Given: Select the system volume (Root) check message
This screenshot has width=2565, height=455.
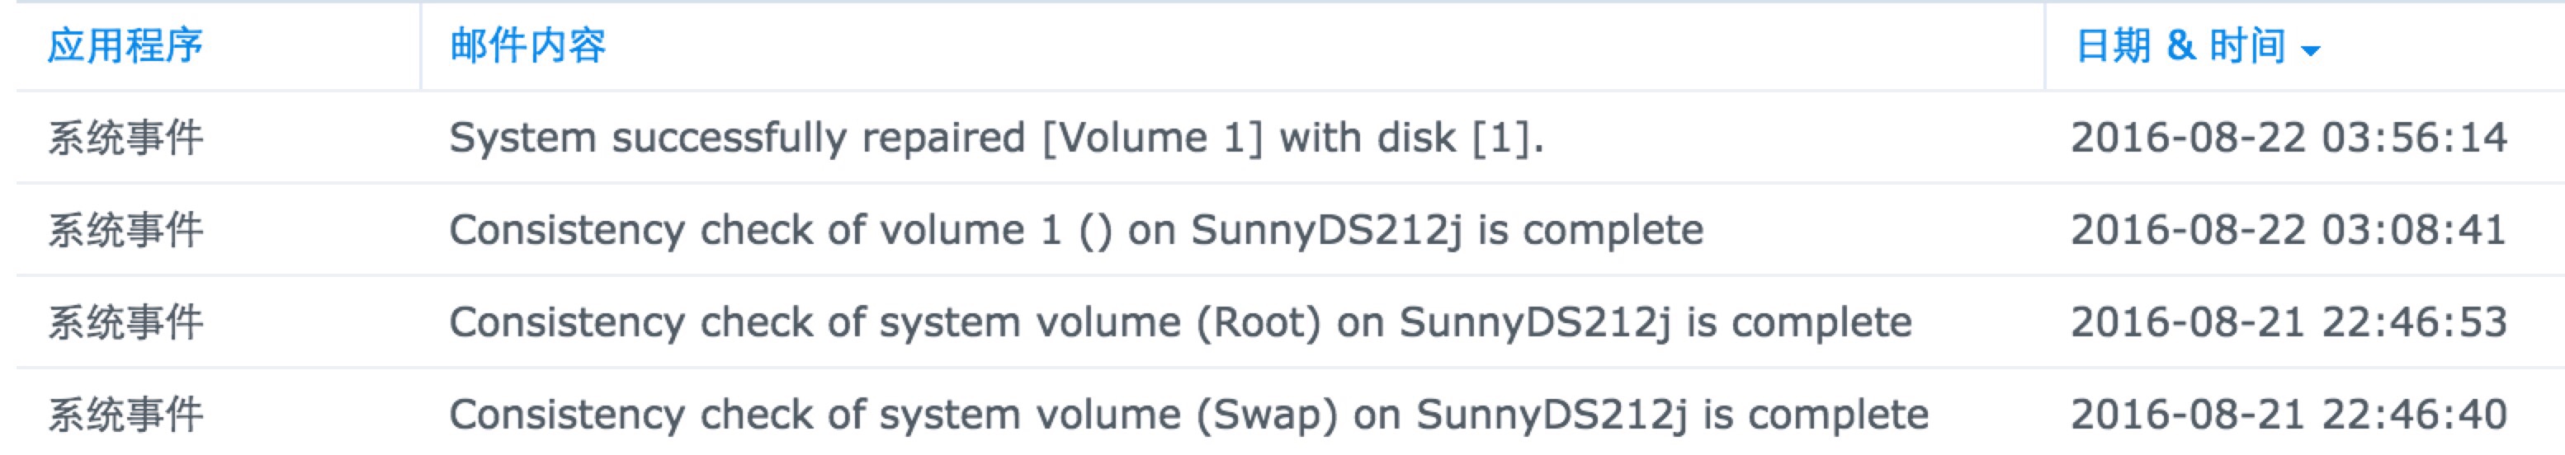Looking at the screenshot, I should [x=1181, y=323].
